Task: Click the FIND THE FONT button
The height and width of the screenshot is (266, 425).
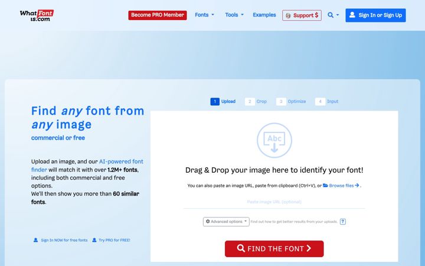Action: coord(274,249)
